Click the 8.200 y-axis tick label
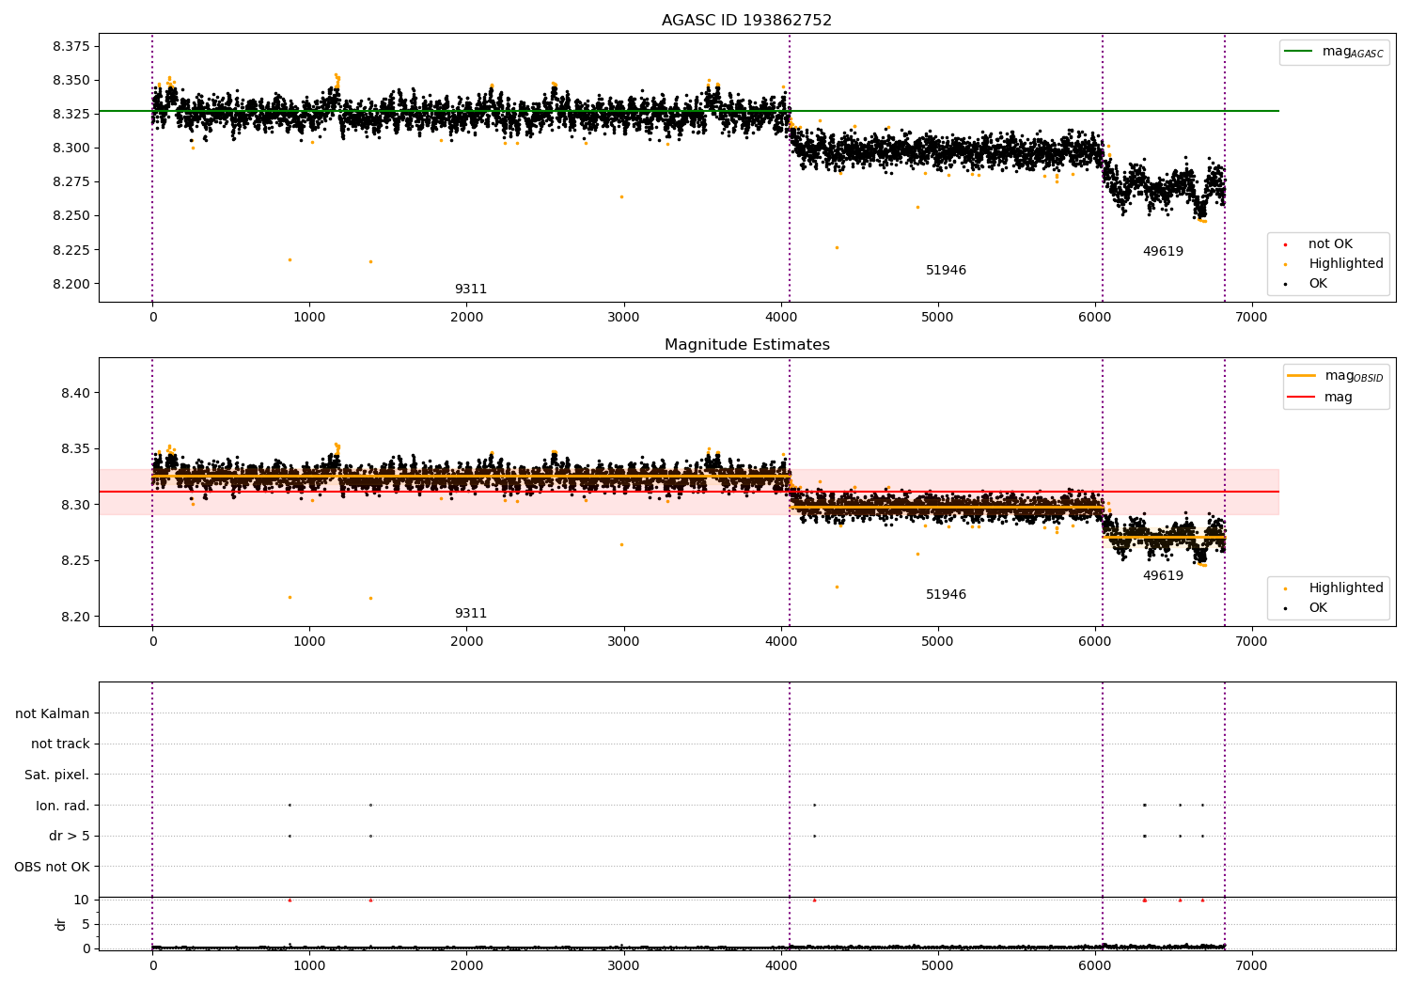 [x=70, y=284]
